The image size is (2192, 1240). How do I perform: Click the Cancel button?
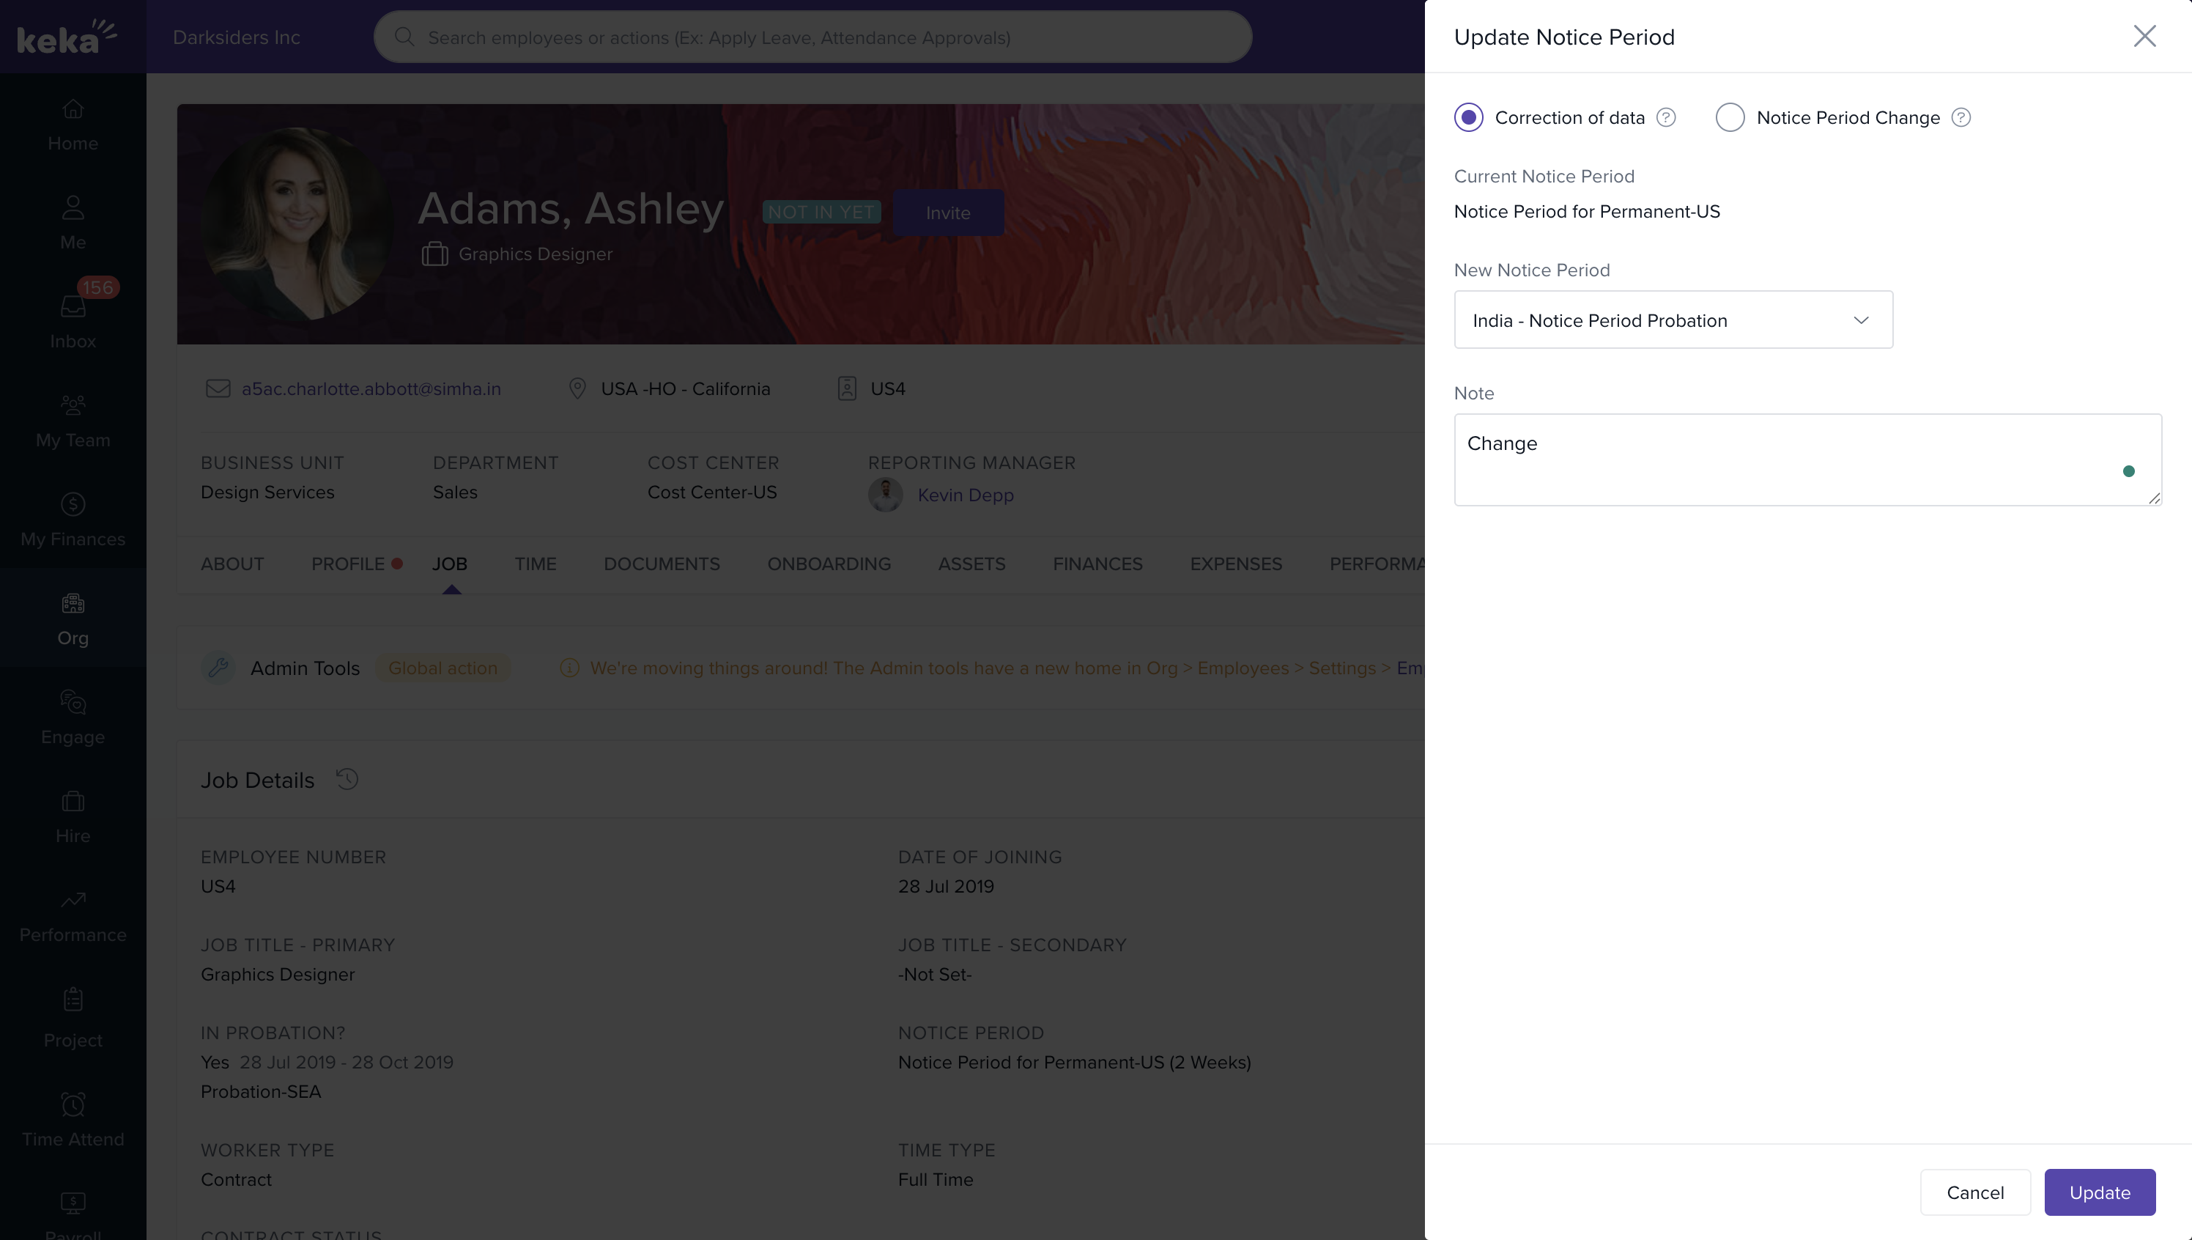point(1975,1192)
